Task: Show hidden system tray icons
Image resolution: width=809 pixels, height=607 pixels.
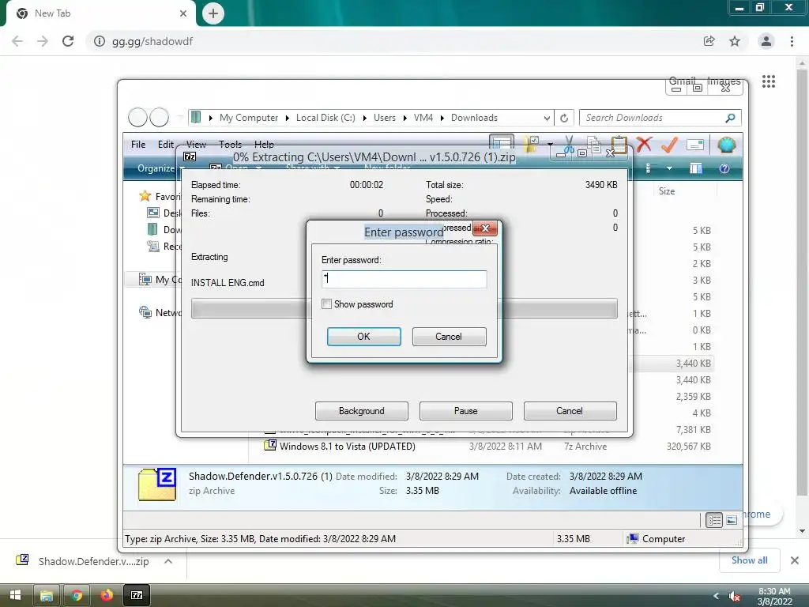Action: pos(716,596)
